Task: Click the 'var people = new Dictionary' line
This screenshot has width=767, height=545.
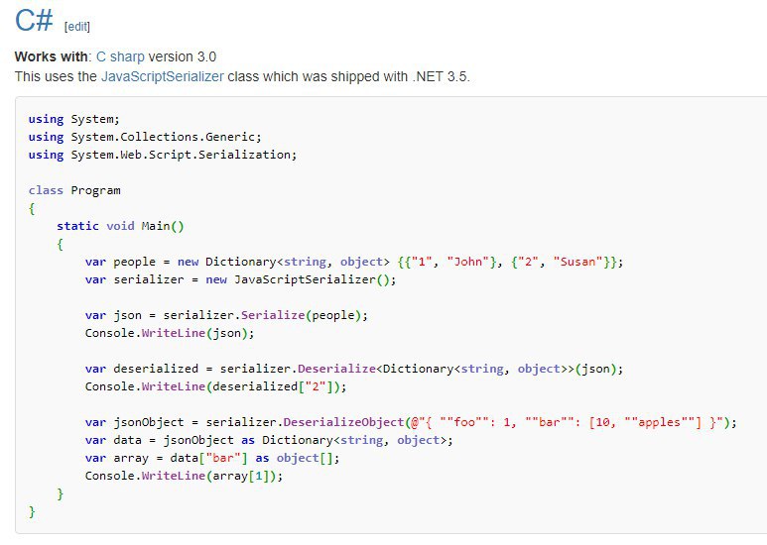Action: click(x=354, y=262)
